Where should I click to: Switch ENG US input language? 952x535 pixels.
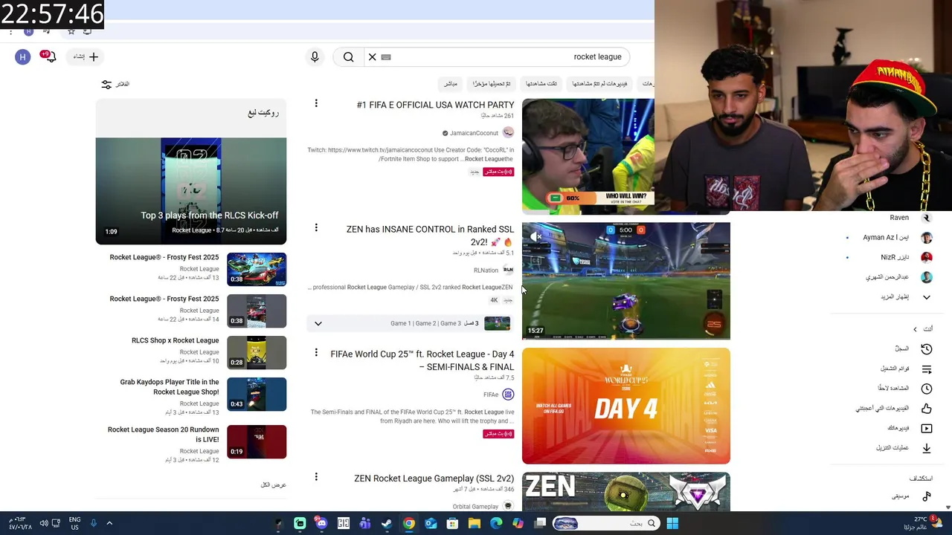[x=74, y=523]
